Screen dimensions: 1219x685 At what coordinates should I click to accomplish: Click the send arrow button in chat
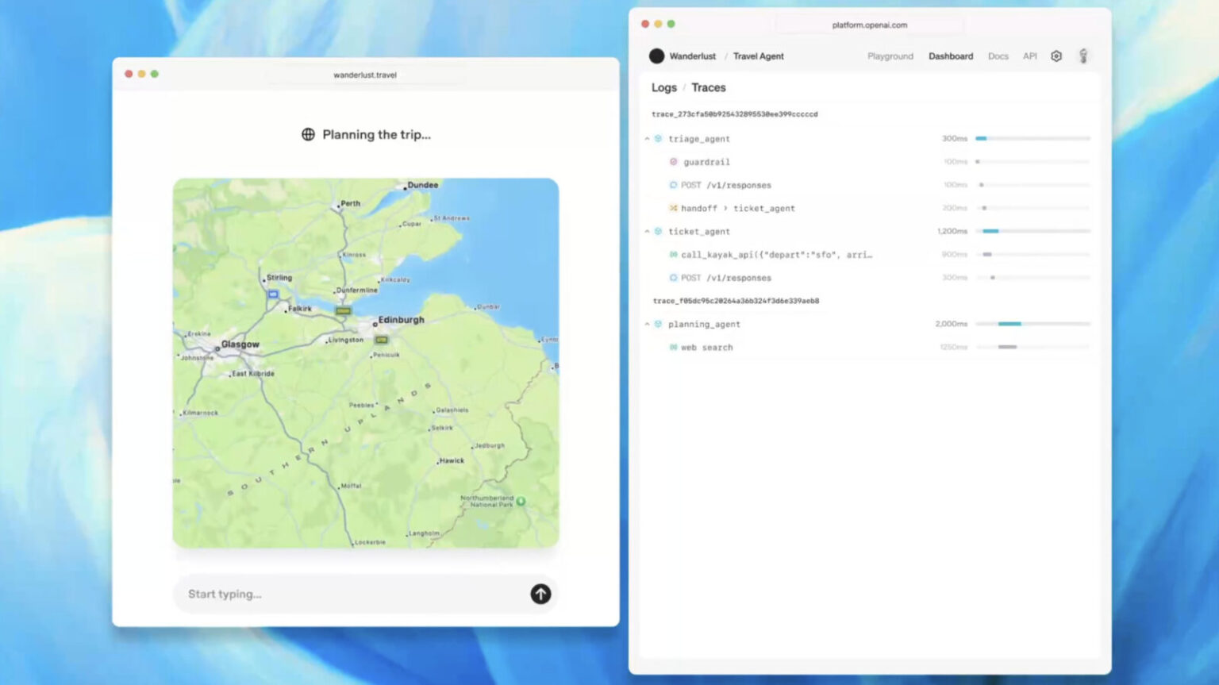pyautogui.click(x=540, y=594)
